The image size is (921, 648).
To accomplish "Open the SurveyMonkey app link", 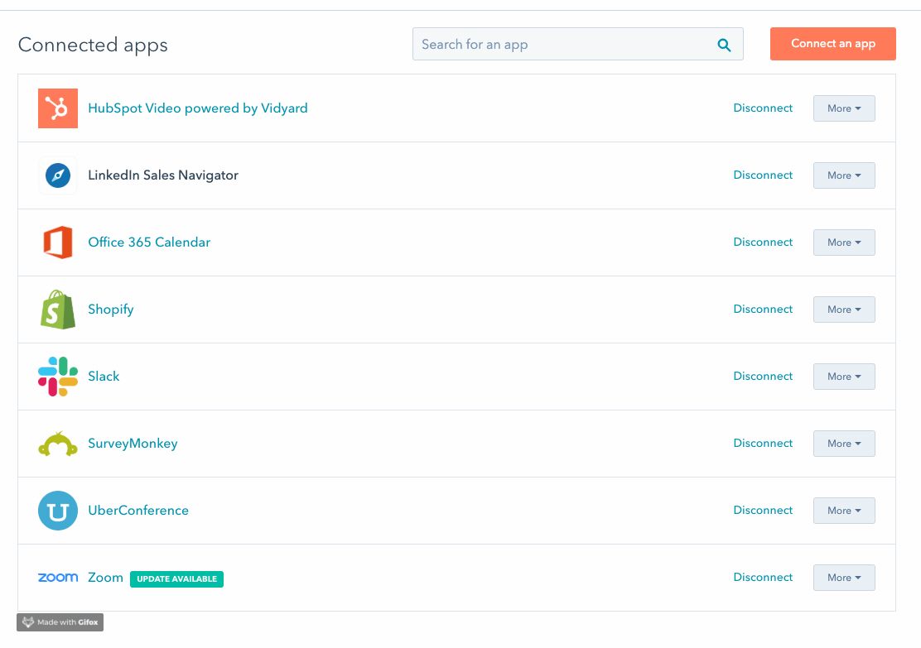I will coord(133,443).
